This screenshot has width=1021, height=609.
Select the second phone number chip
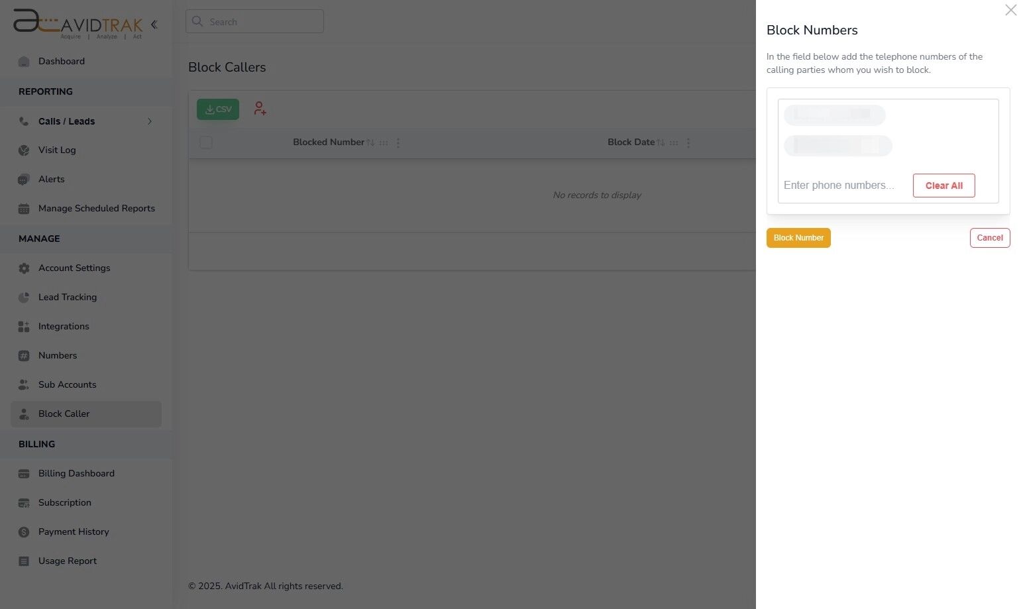(838, 146)
